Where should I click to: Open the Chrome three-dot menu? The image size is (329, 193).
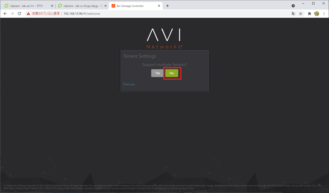pyautogui.click(x=324, y=14)
